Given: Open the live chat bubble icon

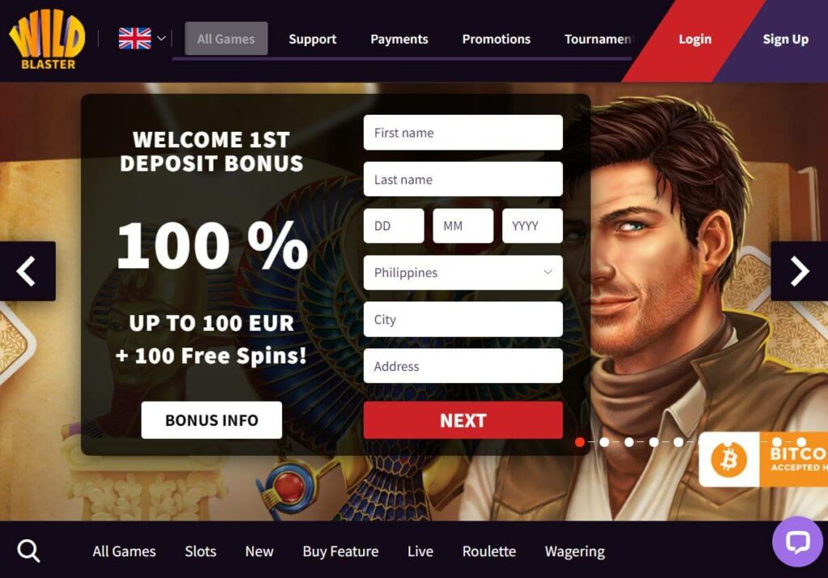Looking at the screenshot, I should pyautogui.click(x=797, y=542).
